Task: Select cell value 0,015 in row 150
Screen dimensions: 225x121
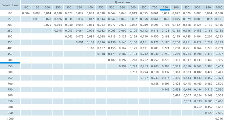Action: (x=36, y=19)
